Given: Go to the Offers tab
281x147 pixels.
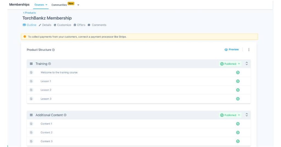Looking at the screenshot, I should point(79,25).
